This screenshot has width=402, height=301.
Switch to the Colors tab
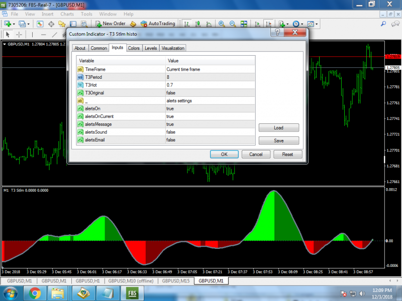click(x=134, y=48)
